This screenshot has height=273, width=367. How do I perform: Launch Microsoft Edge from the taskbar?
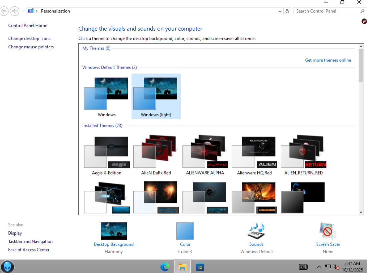point(165,267)
